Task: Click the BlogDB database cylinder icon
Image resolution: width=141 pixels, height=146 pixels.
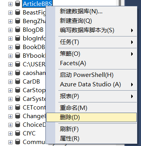Action: pos(18,30)
